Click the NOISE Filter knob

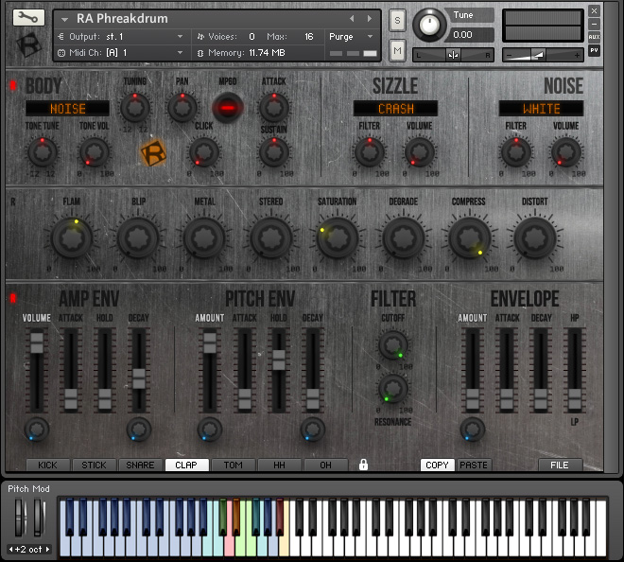point(516,152)
